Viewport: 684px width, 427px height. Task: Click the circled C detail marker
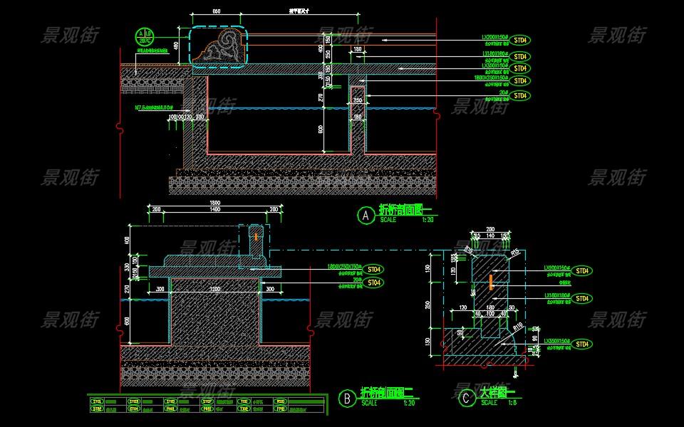click(x=466, y=399)
